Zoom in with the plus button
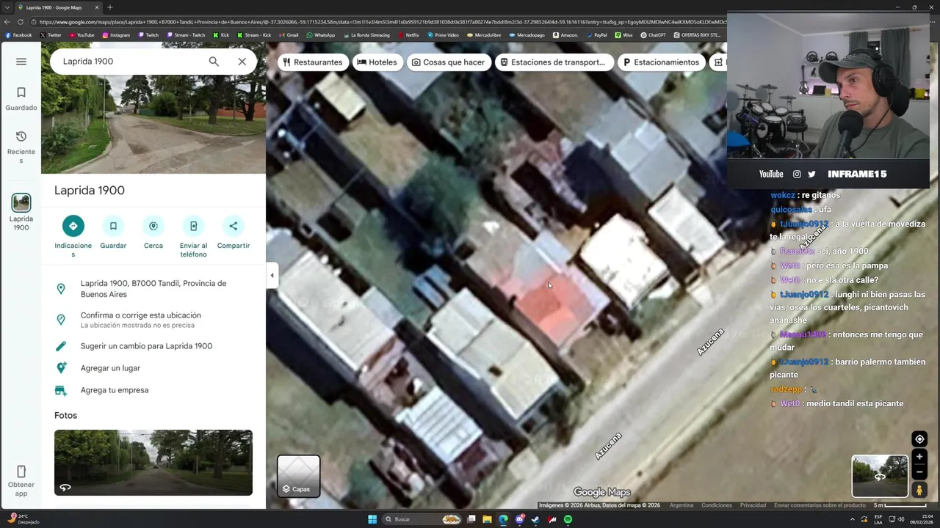 pos(919,457)
